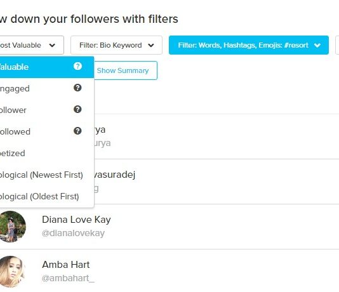
Task: Click the Show Summary button
Action: pyautogui.click(x=123, y=70)
